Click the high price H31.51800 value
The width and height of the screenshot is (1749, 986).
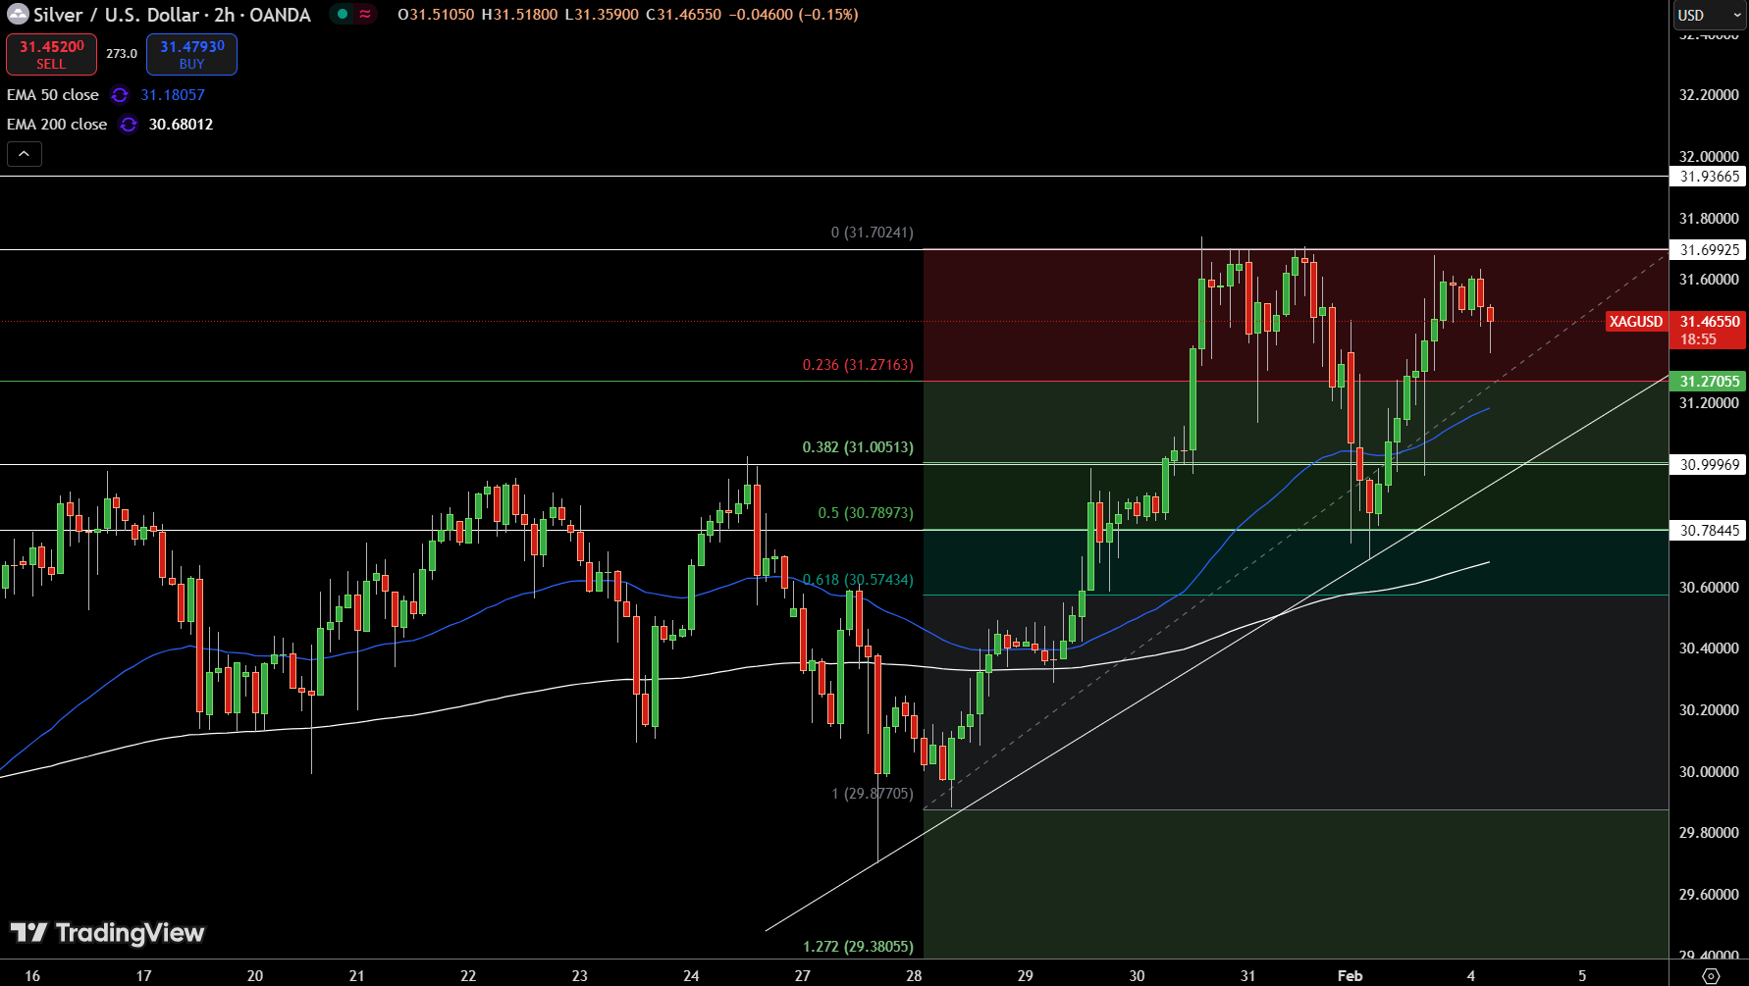pos(519,15)
